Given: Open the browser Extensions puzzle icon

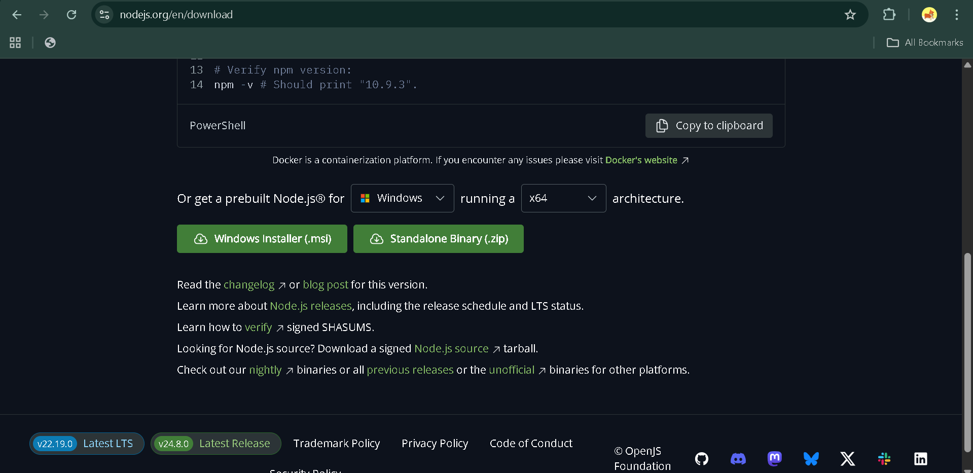Looking at the screenshot, I should [x=889, y=15].
